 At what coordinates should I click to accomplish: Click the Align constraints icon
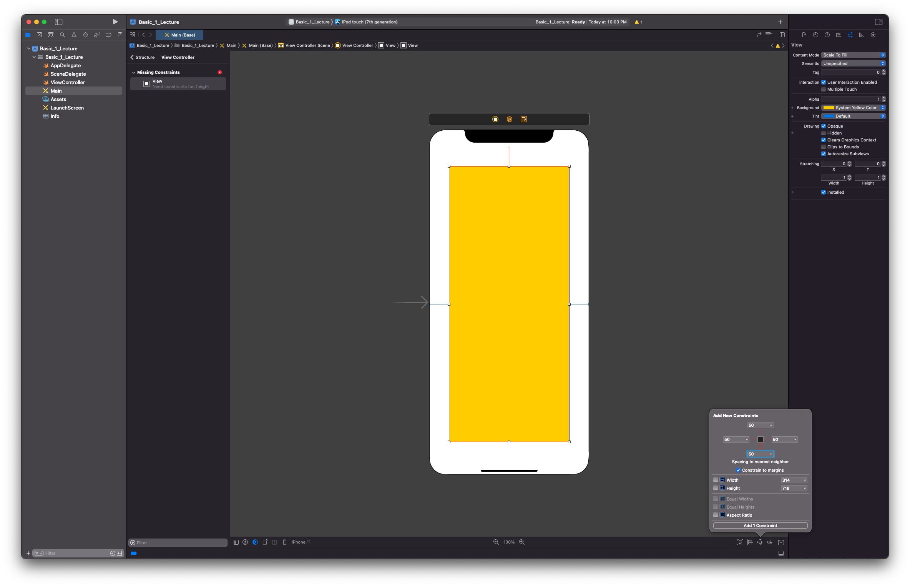(x=750, y=542)
